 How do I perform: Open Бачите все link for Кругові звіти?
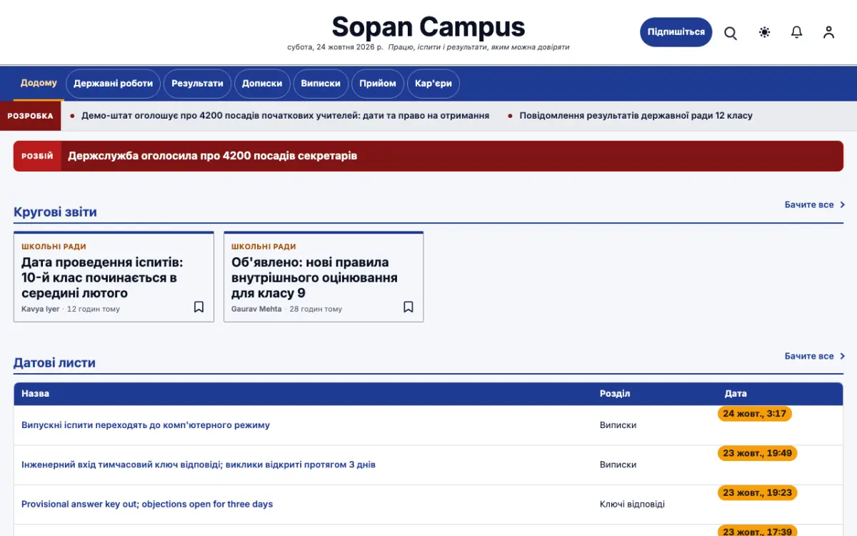tap(814, 204)
